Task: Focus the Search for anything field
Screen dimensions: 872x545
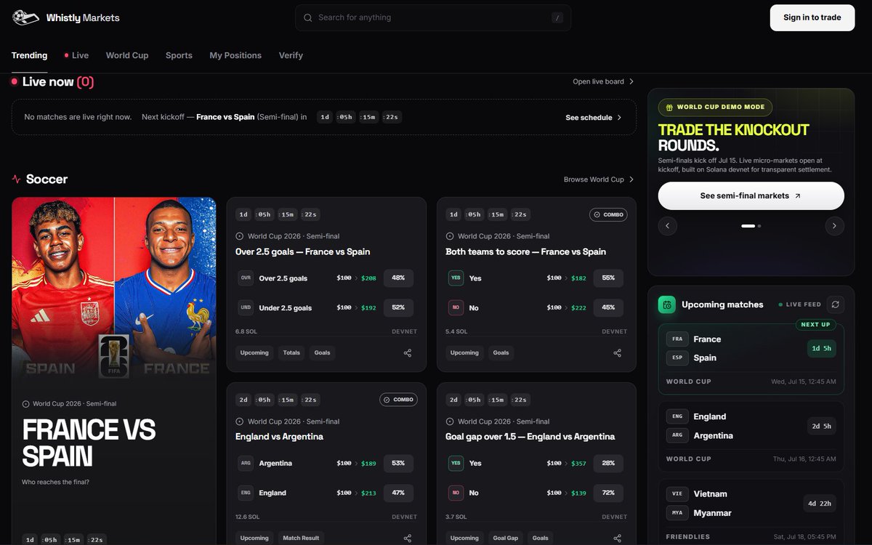Action: (433, 17)
